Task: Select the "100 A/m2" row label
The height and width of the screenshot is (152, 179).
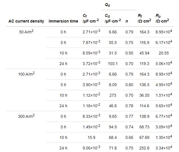Action: [x=26, y=74]
